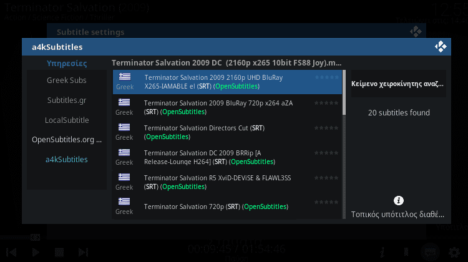Click the previous track button in player
This screenshot has width=468, height=262.
pyautogui.click(x=11, y=253)
